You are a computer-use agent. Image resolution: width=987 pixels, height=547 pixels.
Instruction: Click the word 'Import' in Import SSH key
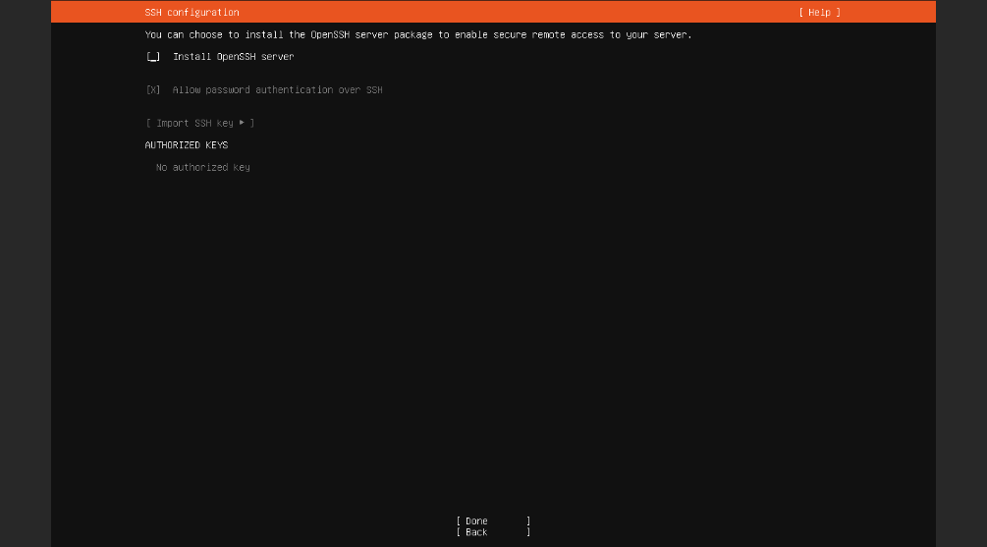pyautogui.click(x=173, y=124)
